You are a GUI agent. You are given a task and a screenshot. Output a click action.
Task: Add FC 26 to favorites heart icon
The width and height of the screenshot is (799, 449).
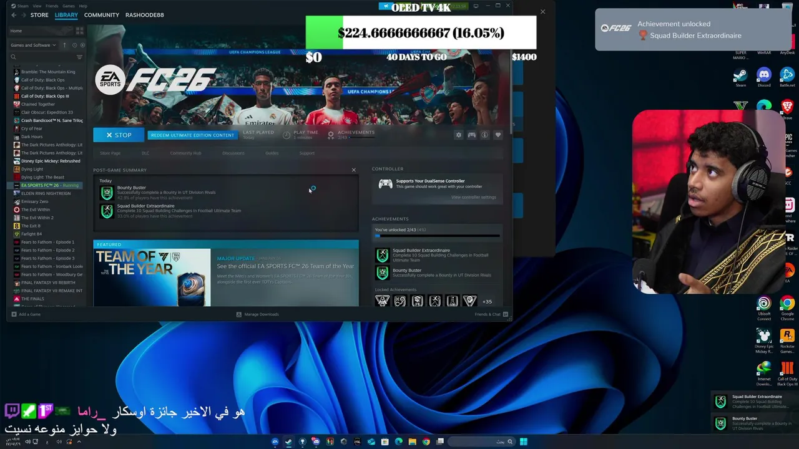point(498,135)
